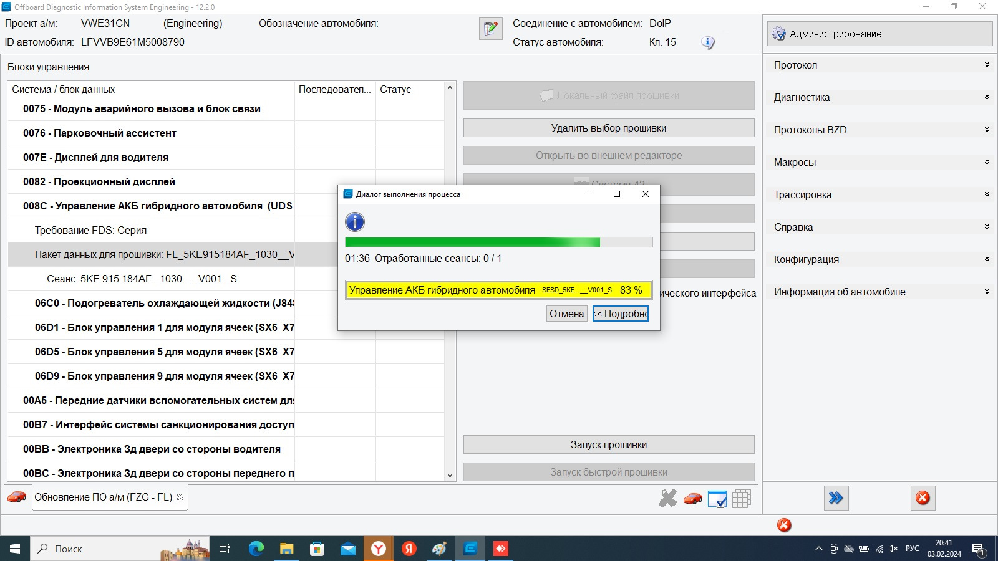Select row 008C - Управление АКБ гибридного автомобиля
The width and height of the screenshot is (998, 561).
click(x=173, y=206)
